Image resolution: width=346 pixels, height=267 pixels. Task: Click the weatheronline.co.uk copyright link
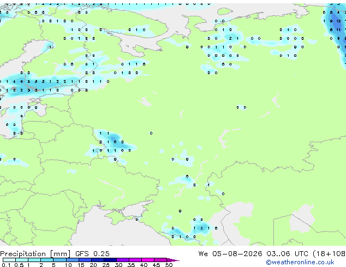tap(300, 262)
